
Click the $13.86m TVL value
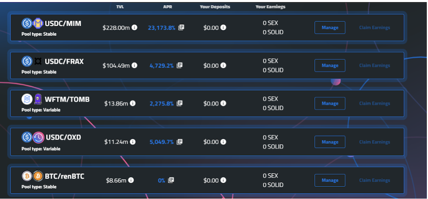(x=116, y=104)
